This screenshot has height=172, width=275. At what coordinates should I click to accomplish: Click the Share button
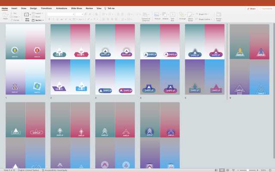coord(251,8)
